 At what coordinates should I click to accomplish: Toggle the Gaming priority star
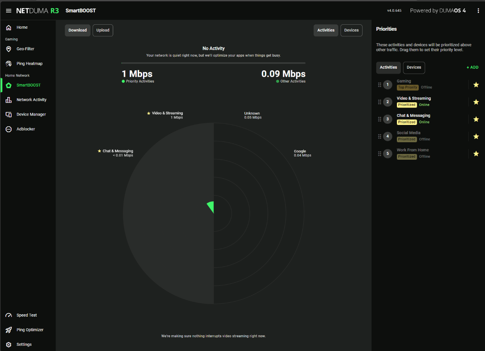[x=476, y=85]
